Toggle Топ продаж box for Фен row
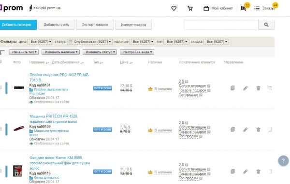290x184 pixels. pyautogui.click(x=201, y=178)
